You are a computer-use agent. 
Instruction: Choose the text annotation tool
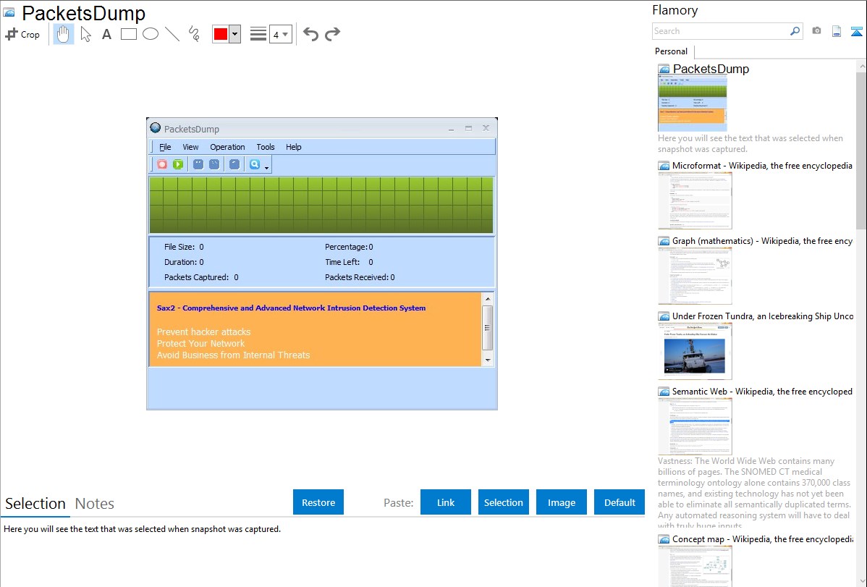pyautogui.click(x=106, y=34)
